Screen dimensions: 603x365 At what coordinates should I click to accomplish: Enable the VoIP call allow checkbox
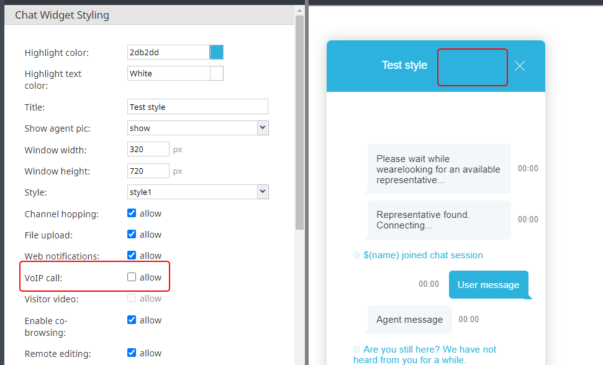click(x=132, y=277)
